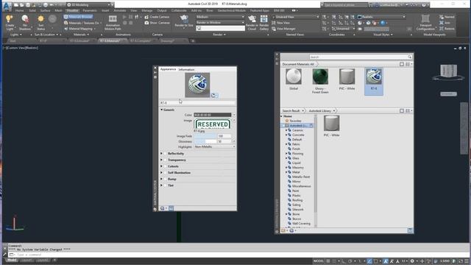The width and height of the screenshot is (471, 265).
Task: Click the Create Light button
Action: [10, 22]
